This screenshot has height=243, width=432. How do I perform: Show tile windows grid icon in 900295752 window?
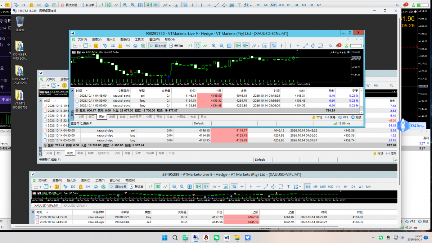[x=229, y=46]
